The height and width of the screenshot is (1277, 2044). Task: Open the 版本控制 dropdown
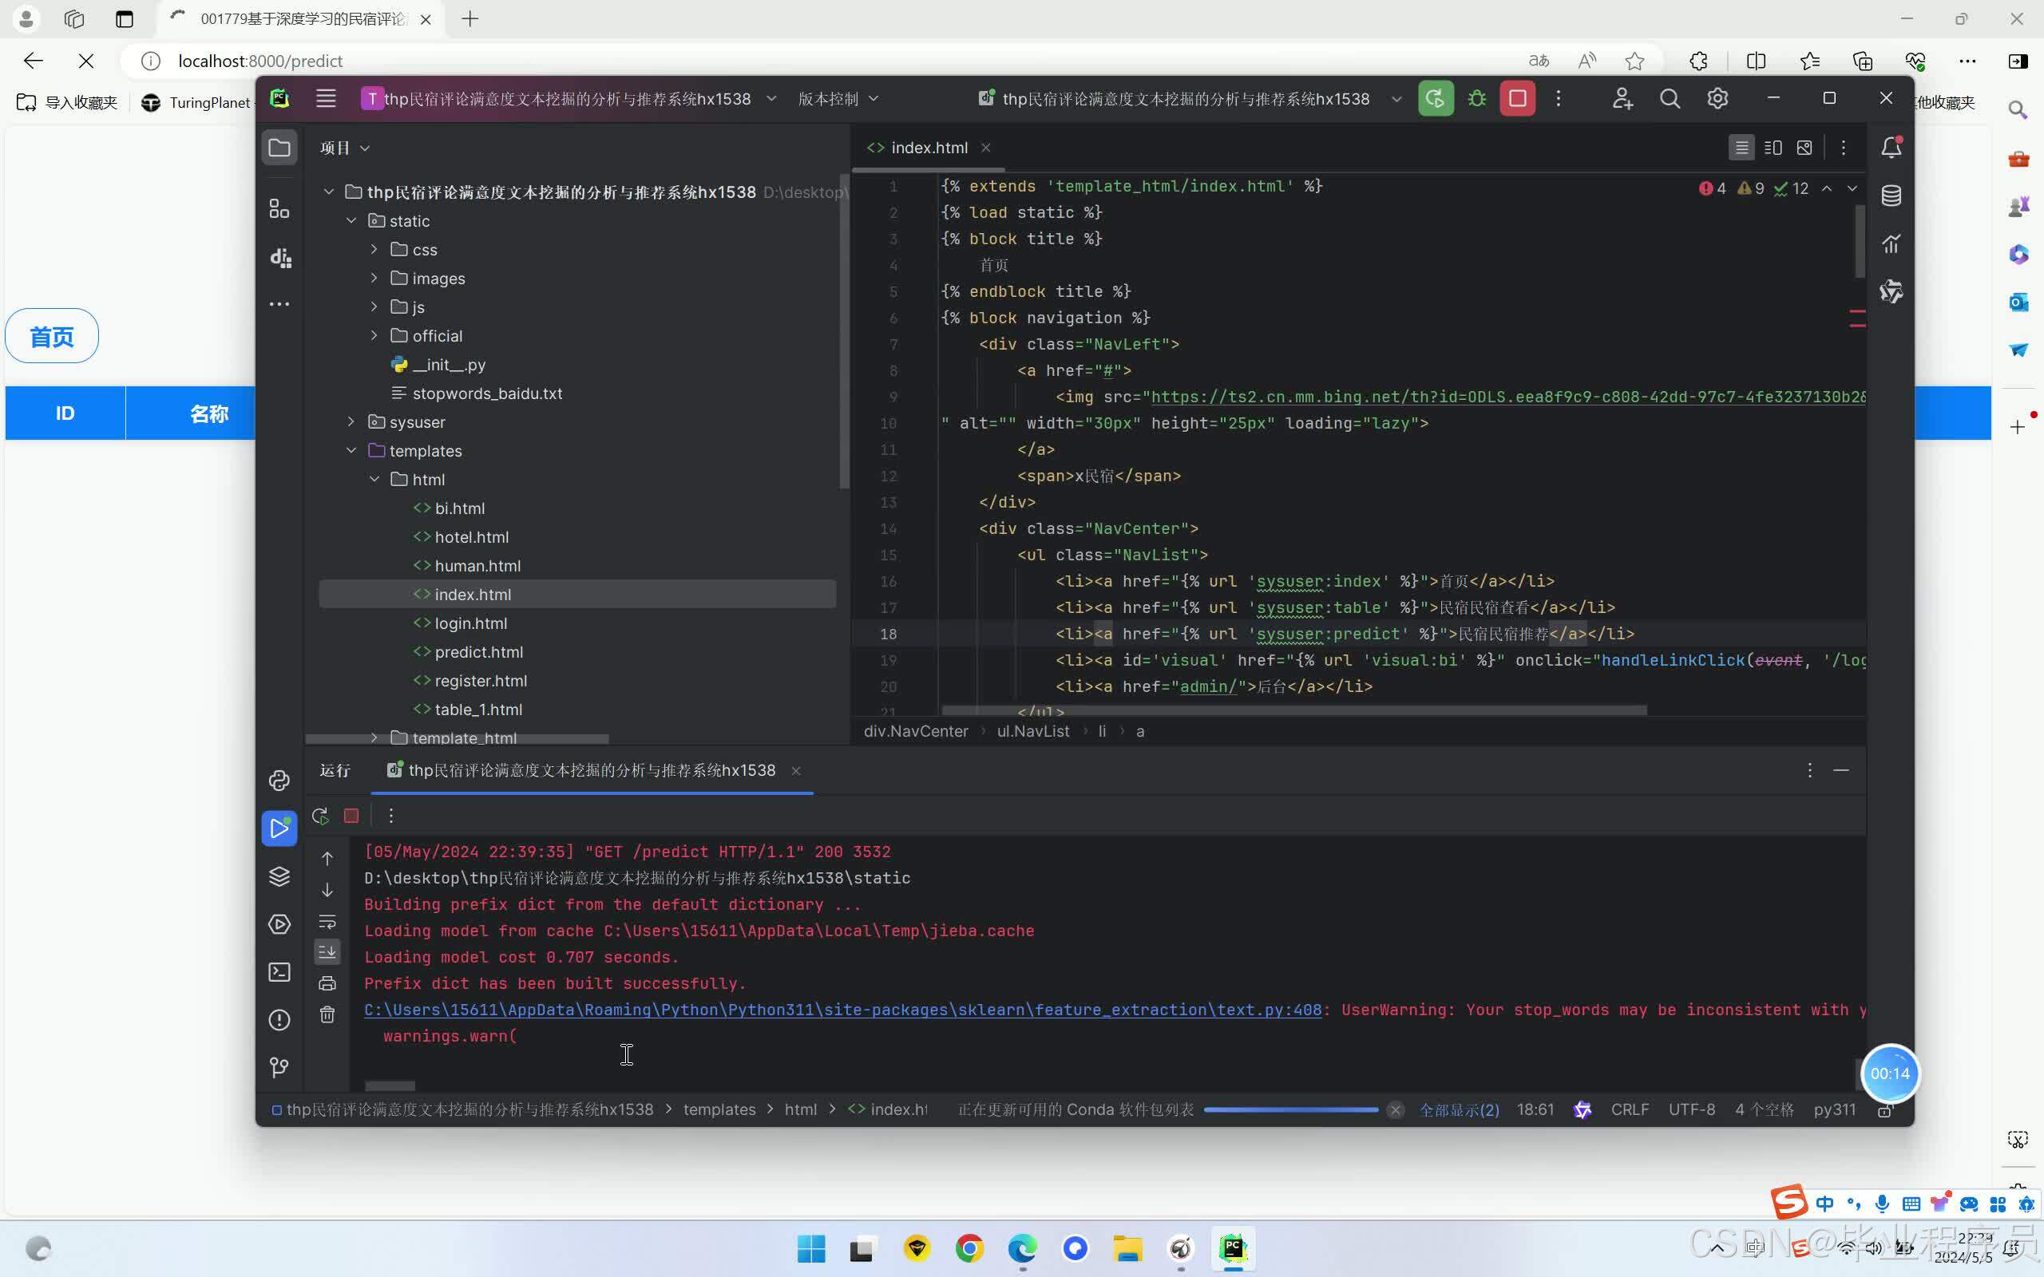pyautogui.click(x=838, y=99)
